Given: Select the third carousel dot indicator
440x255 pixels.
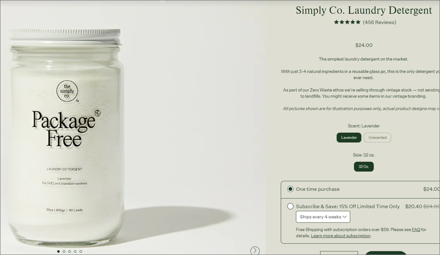Looking at the screenshot, I should pyautogui.click(x=70, y=251).
